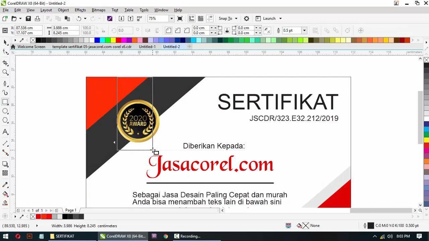Expand the Open button's dropdown arrow
Screen dimensions: 429x241
pyautogui.click(x=20, y=18)
